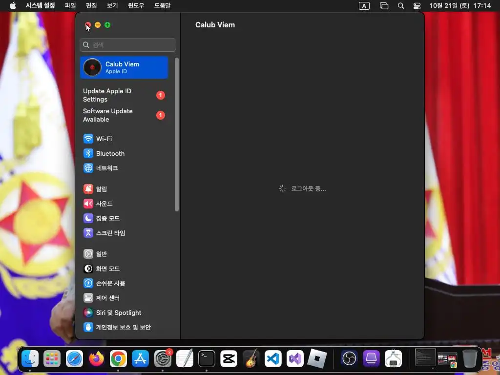
Task: Open System Information from the Dock
Action: (393, 358)
